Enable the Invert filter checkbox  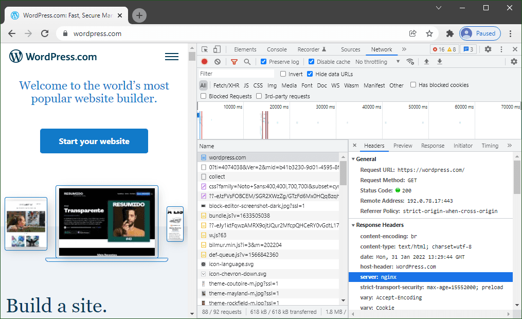point(283,74)
